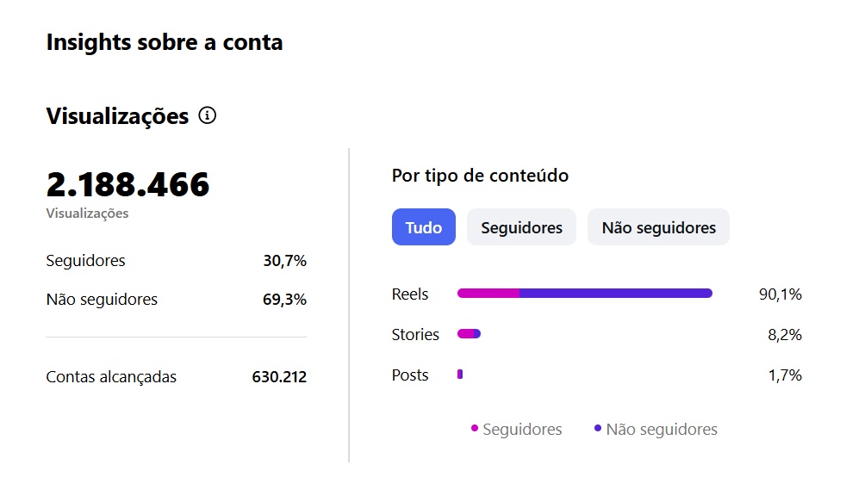This screenshot has height=477, width=846.
Task: Click the Não seguidores 69,3% statistic row
Action: [176, 300]
